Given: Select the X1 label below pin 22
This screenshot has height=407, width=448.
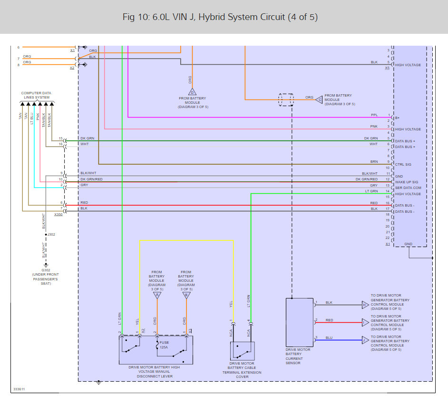Looking at the screenshot, I should tap(388, 244).
